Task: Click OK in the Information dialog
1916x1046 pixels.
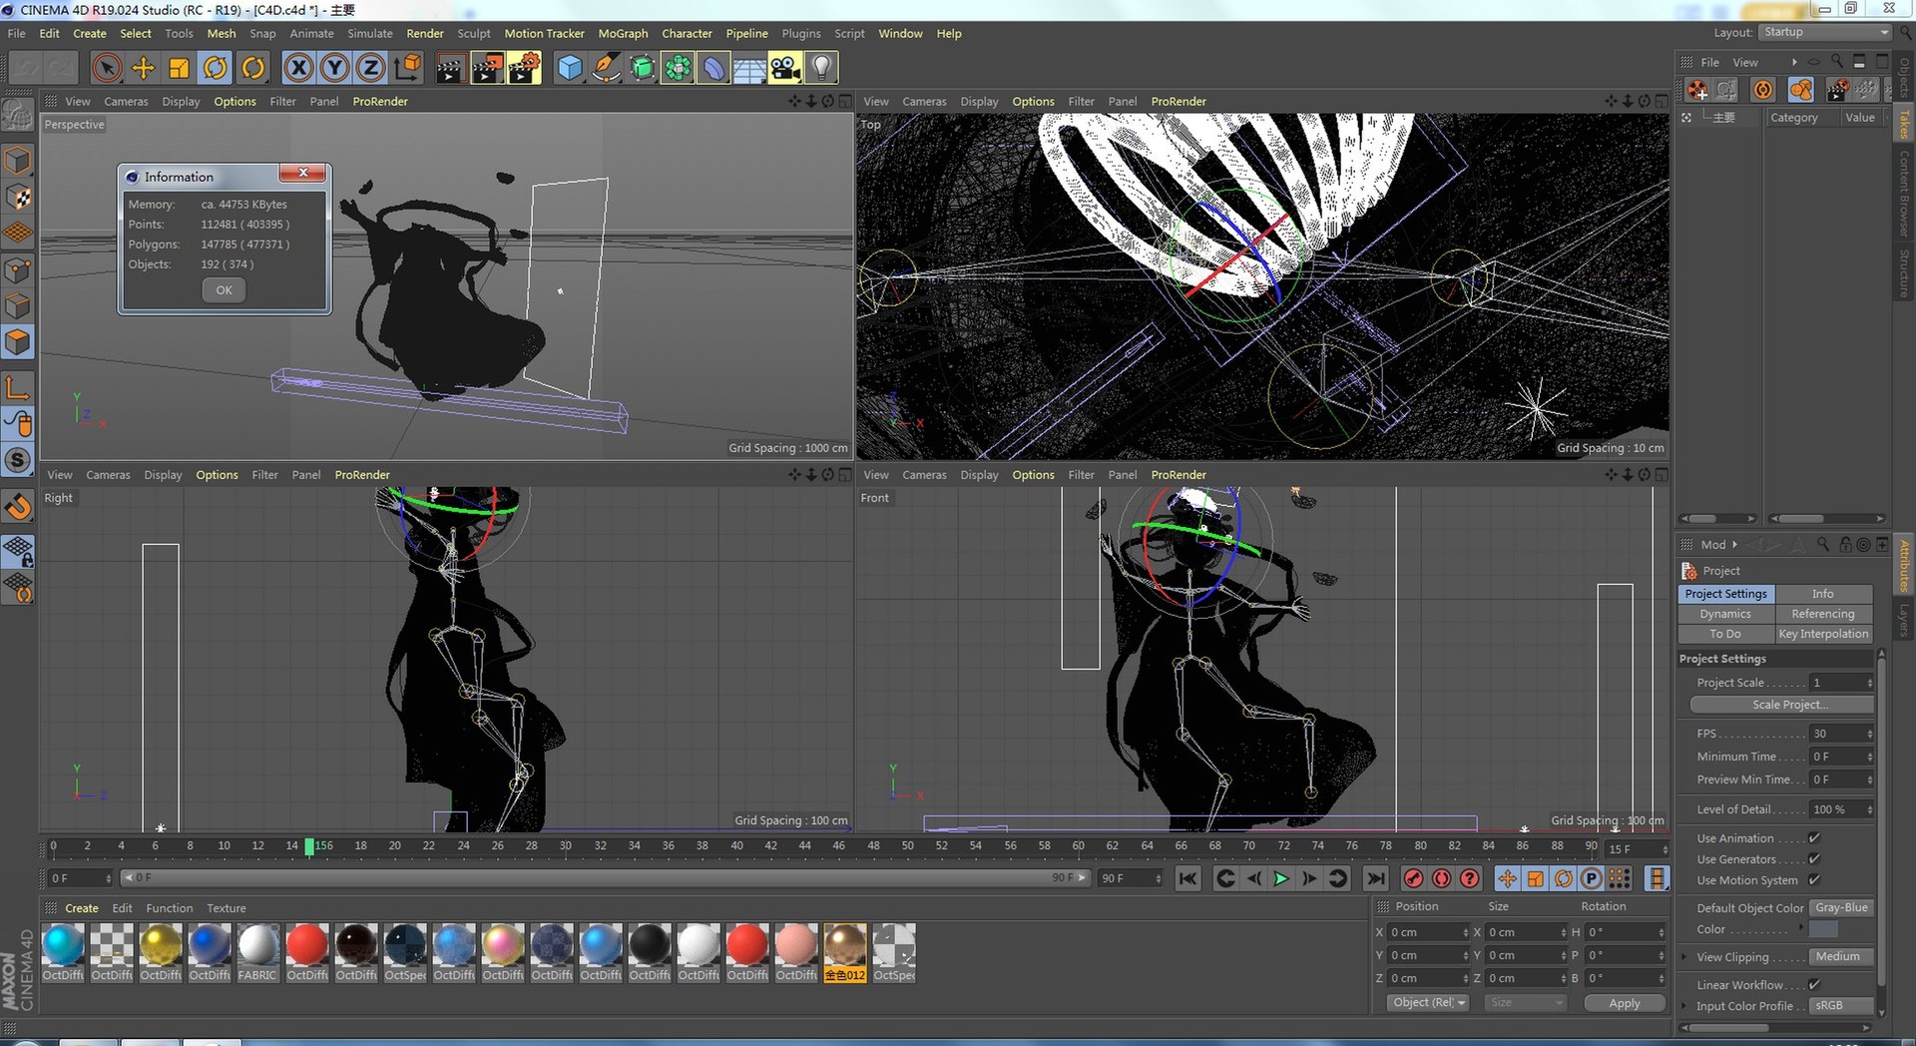Action: click(x=224, y=290)
